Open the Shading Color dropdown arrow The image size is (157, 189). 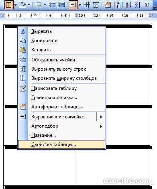pyautogui.click(x=29, y=5)
